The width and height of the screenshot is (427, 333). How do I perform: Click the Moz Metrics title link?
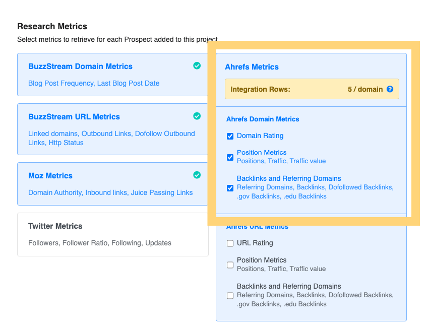point(50,175)
